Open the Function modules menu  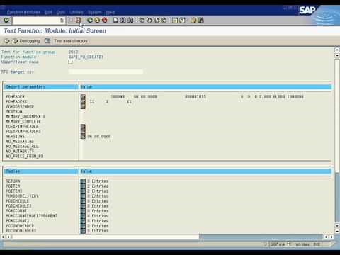pos(23,12)
